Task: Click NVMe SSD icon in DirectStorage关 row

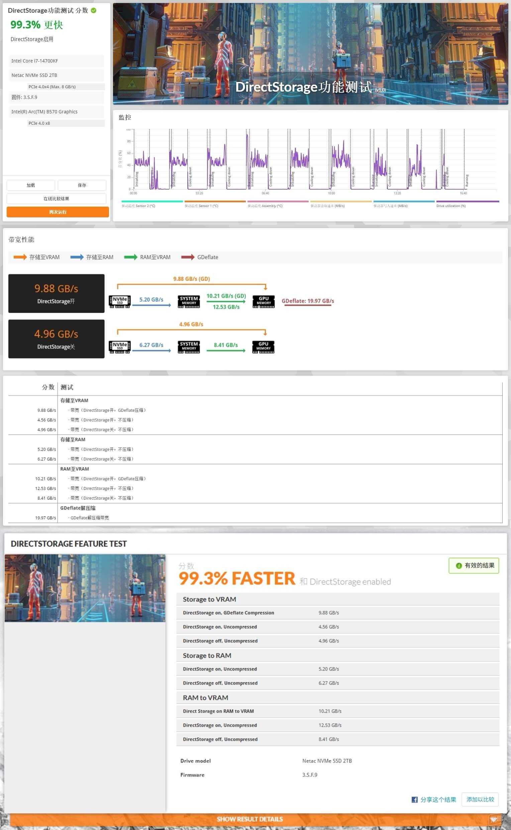Action: (x=120, y=347)
